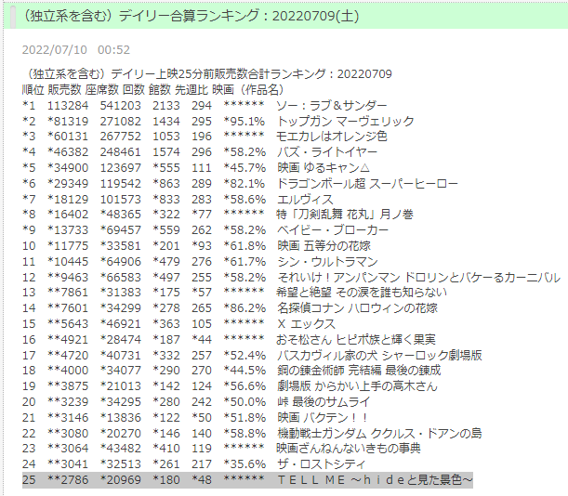Select movie title X エックス
The image size is (568, 496).
(x=306, y=323)
